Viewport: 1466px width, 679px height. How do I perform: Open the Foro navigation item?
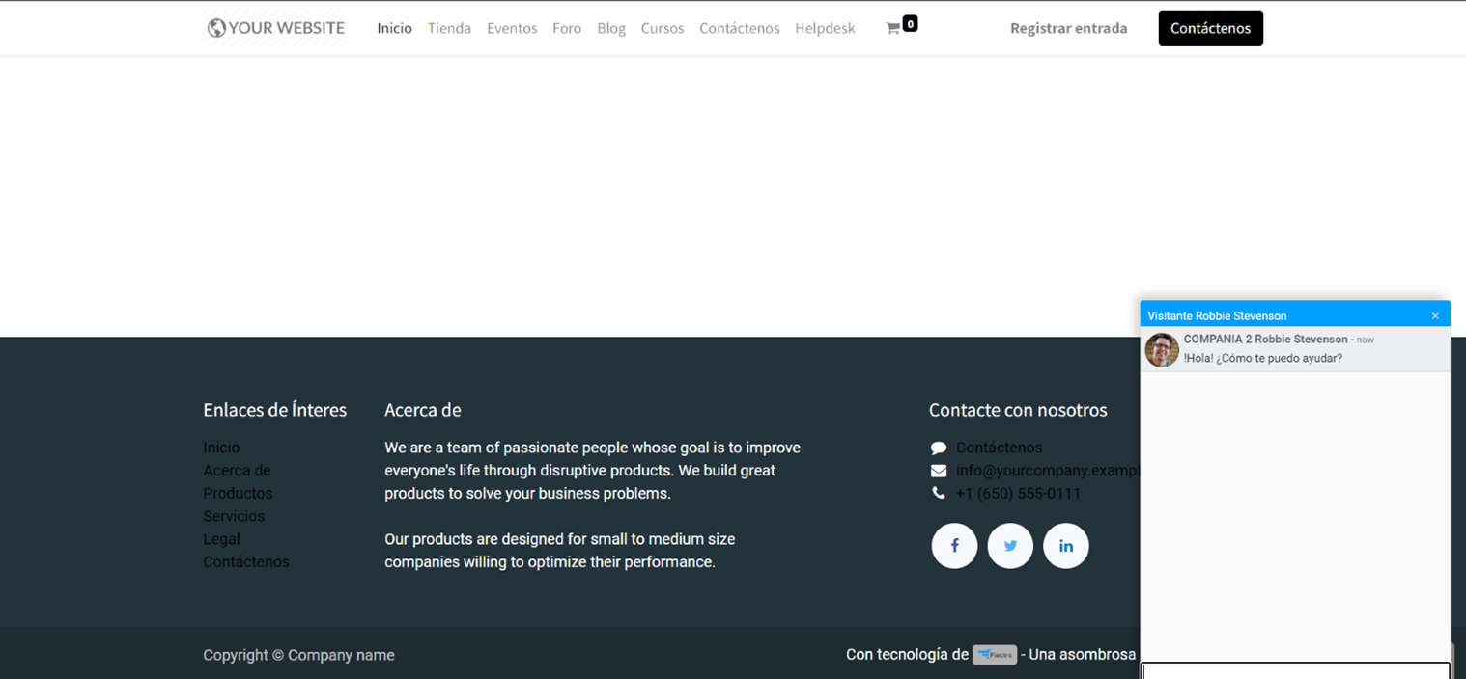567,28
